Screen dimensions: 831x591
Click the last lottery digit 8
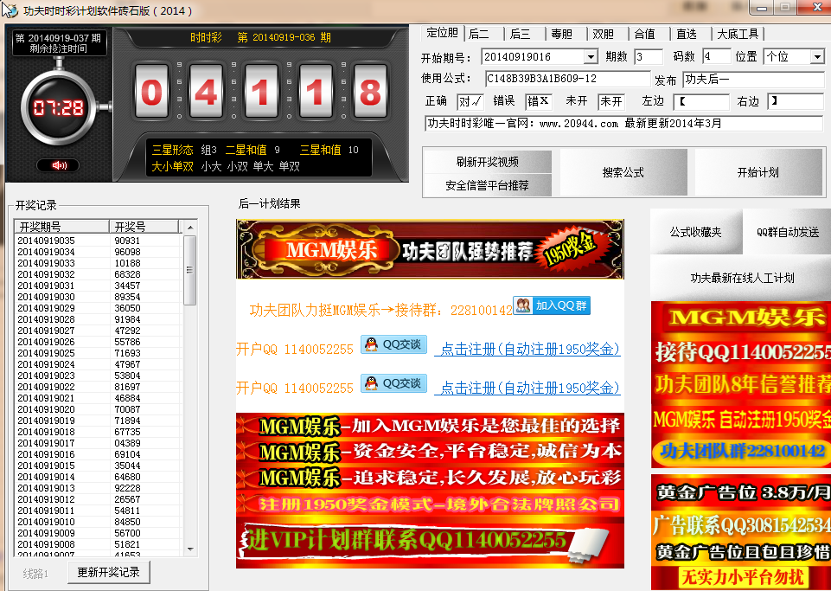point(370,91)
